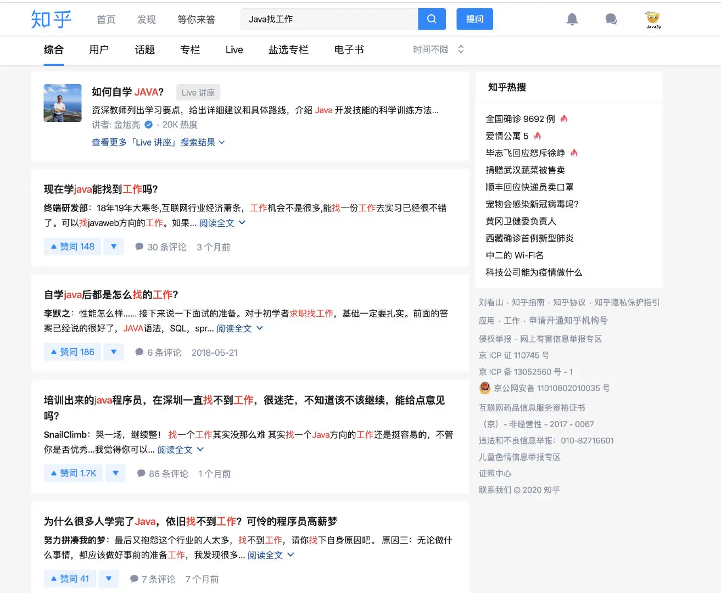The width and height of the screenshot is (721, 593).
Task: Open hot search 中二的 Wi-Fi名
Action: click(x=515, y=255)
